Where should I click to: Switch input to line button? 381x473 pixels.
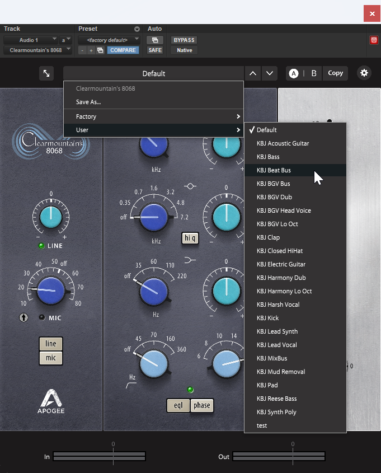51,344
